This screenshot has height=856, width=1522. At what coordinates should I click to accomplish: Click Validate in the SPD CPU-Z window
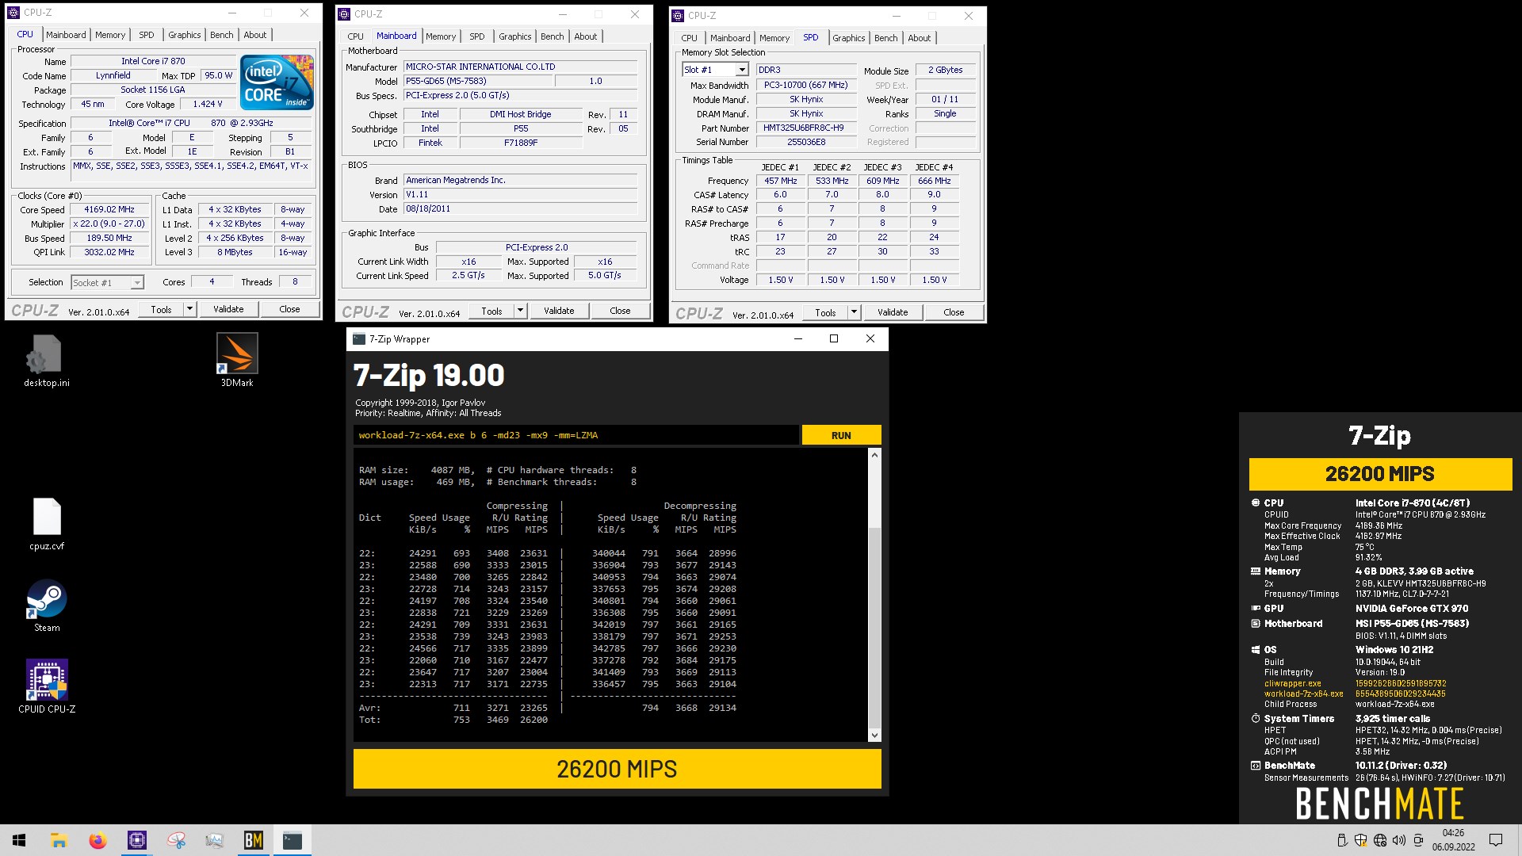[893, 312]
